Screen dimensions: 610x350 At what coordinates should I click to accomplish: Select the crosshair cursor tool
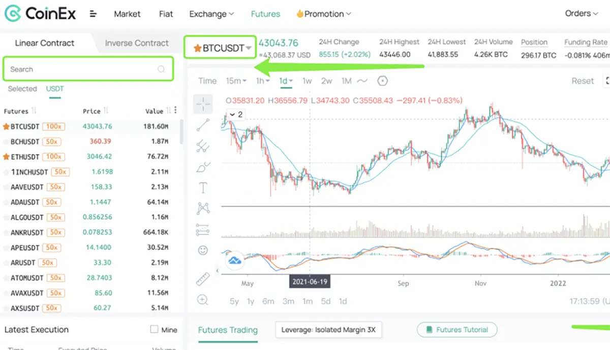[x=203, y=104]
